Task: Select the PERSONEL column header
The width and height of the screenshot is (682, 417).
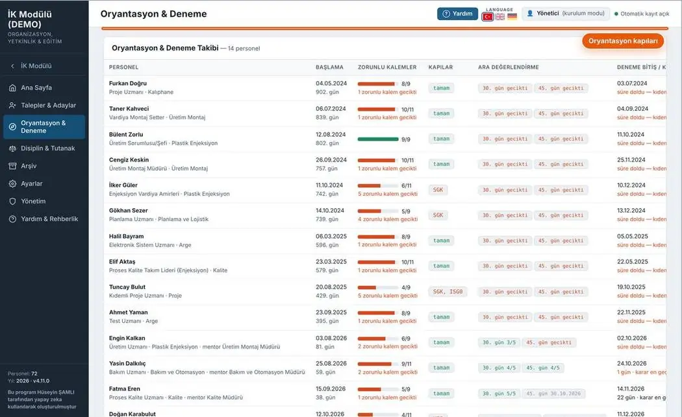Action: pos(123,67)
